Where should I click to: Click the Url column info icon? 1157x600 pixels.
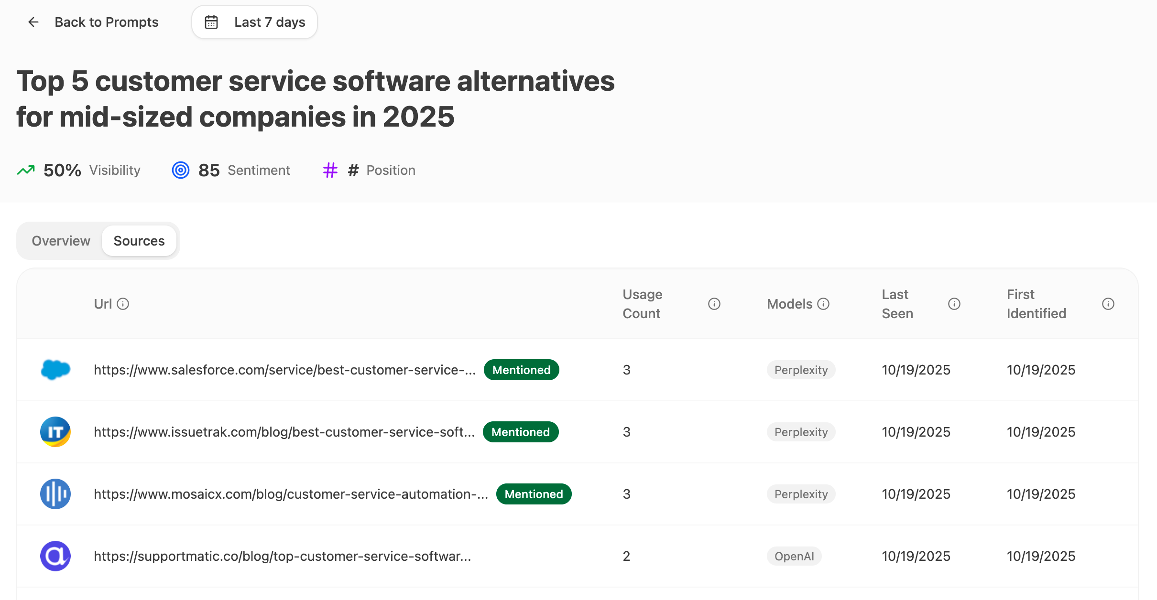coord(123,304)
